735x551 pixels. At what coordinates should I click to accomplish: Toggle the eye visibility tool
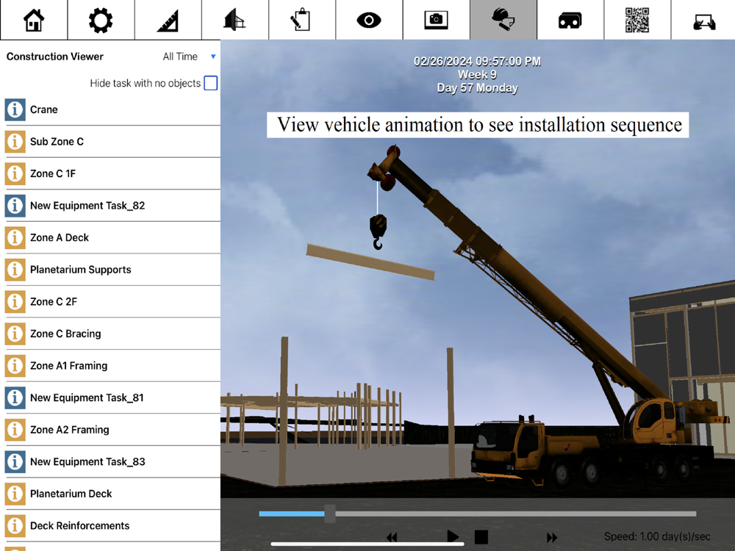coord(369,20)
